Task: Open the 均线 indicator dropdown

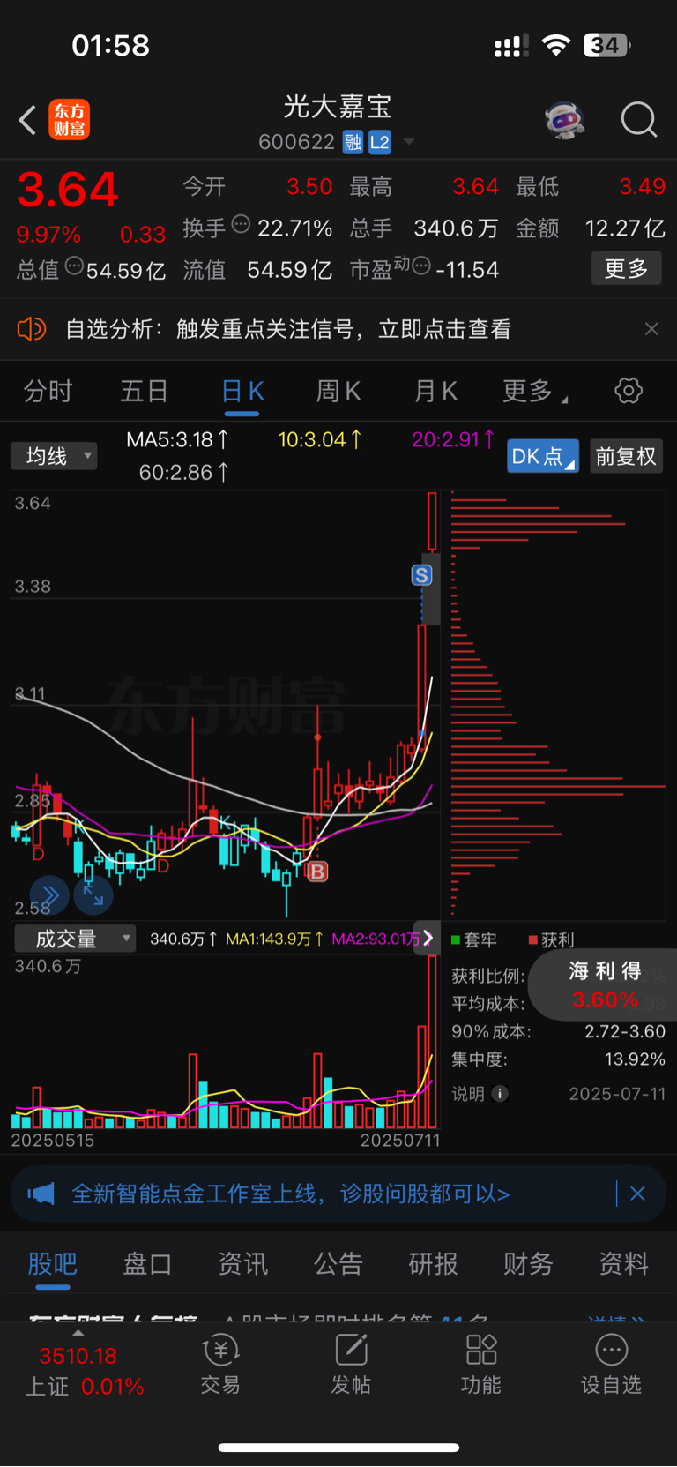Action: (54, 456)
